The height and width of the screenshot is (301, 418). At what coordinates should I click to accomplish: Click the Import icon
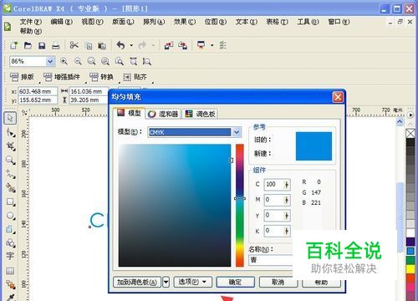click(x=169, y=45)
